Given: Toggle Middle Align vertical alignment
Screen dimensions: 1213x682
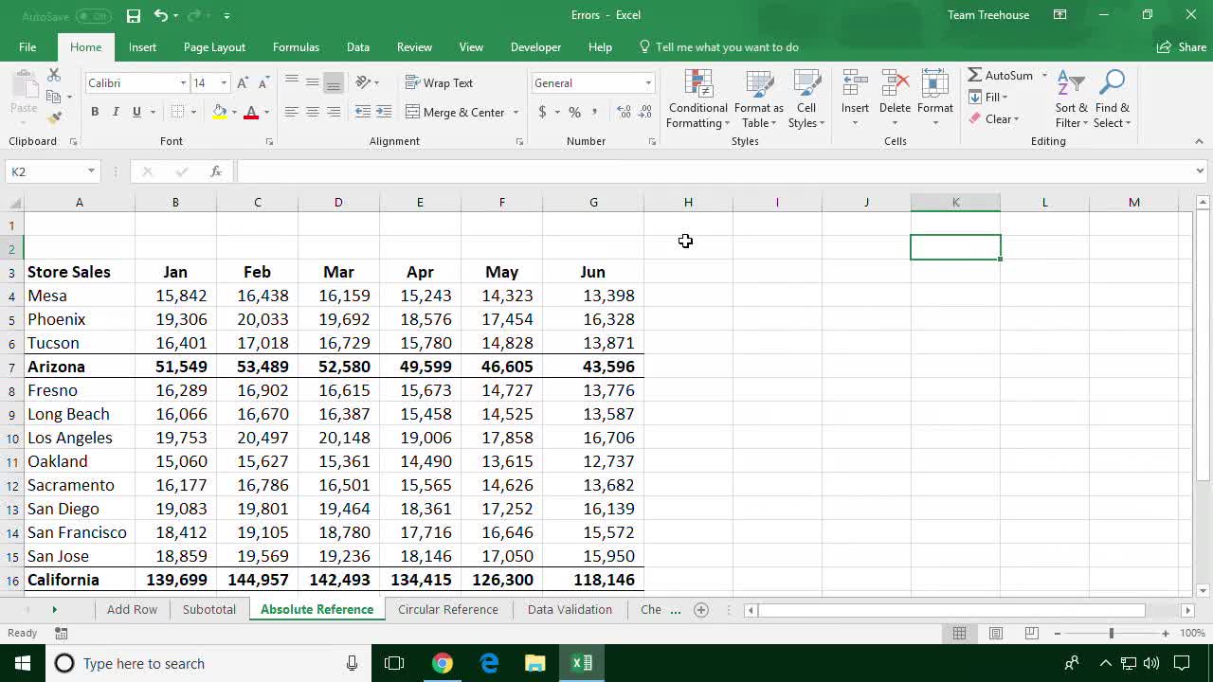Looking at the screenshot, I should coord(313,83).
